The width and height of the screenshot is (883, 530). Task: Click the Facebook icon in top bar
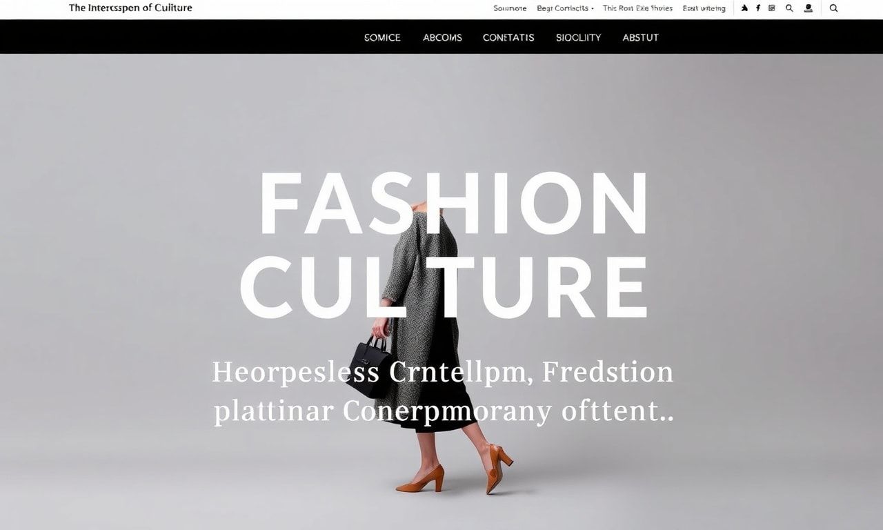(758, 8)
